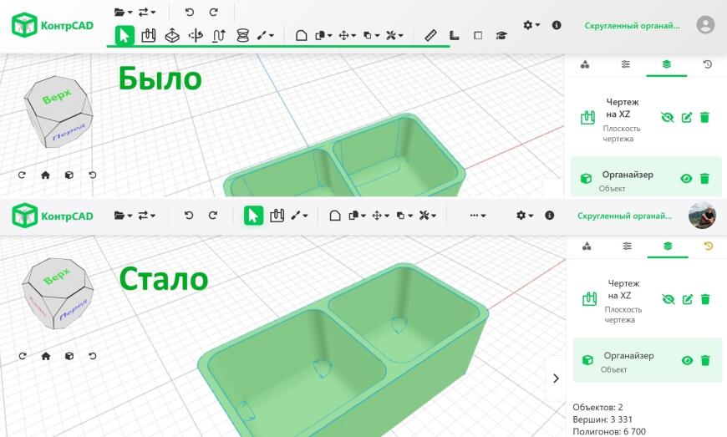The image size is (727, 437).
Task: Show the info icon in the Было toolbar
Action: coord(557,25)
